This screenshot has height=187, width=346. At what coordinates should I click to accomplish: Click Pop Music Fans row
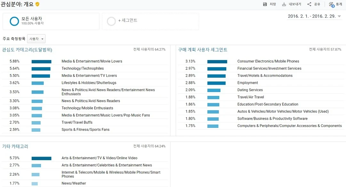click(85, 115)
